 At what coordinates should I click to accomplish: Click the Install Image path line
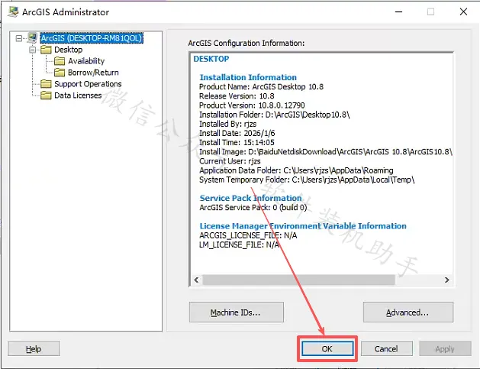[x=325, y=152]
